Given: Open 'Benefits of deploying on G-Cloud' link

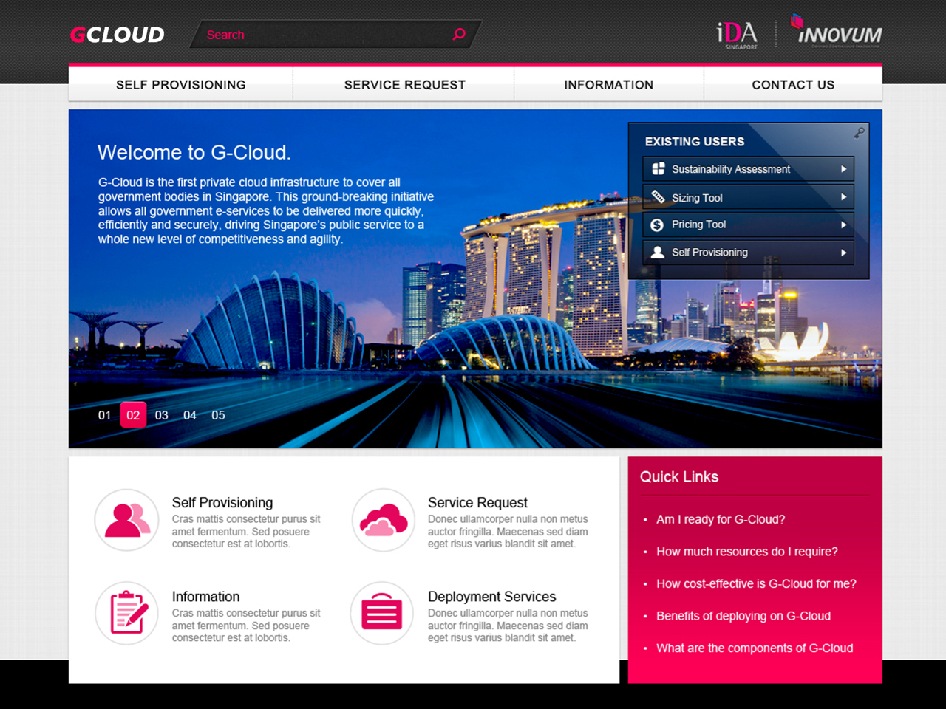Looking at the screenshot, I should pos(743,616).
